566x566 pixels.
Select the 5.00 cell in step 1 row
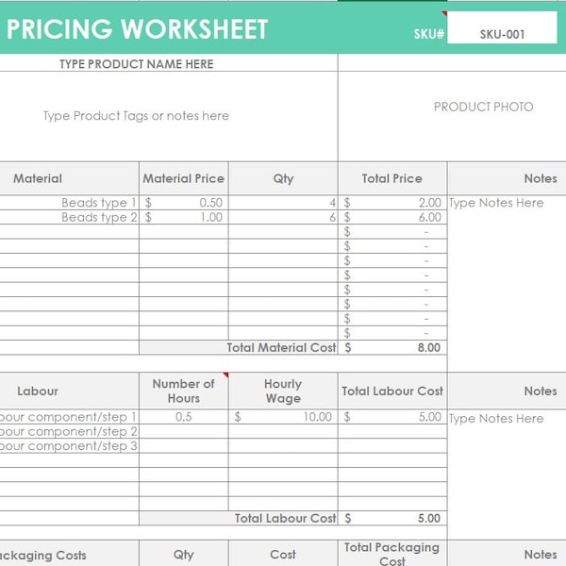coord(392,417)
